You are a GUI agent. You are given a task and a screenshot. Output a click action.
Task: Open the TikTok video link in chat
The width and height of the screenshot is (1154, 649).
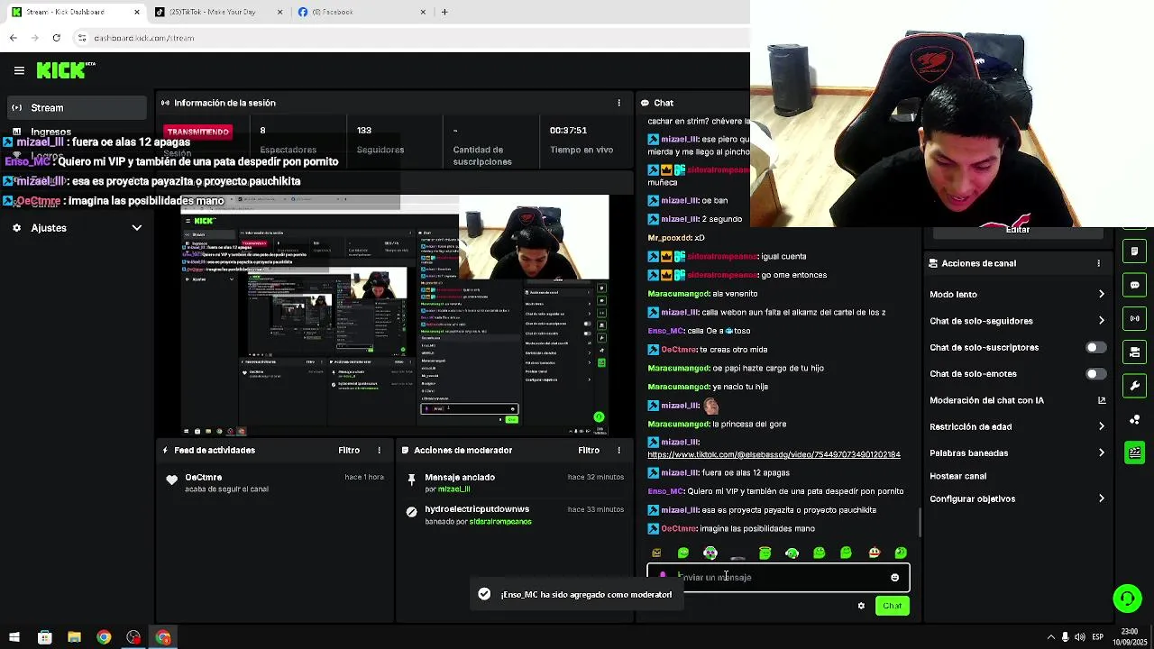tap(774, 454)
